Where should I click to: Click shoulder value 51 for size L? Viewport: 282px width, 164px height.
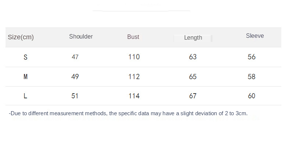pyautogui.click(x=75, y=96)
